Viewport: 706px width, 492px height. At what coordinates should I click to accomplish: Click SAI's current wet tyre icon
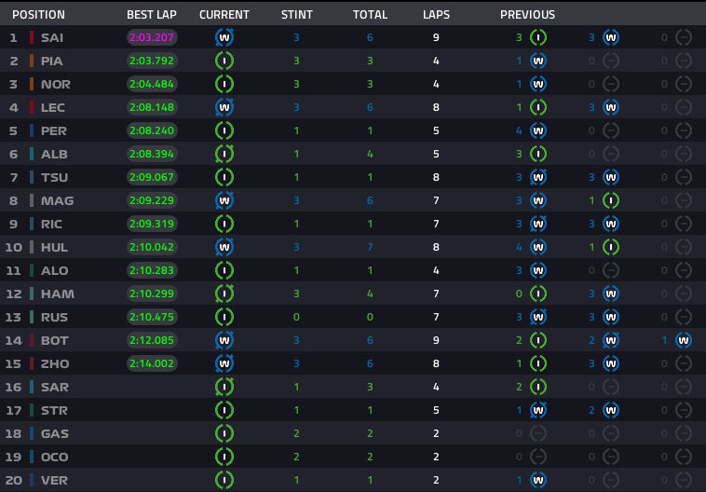pos(224,37)
